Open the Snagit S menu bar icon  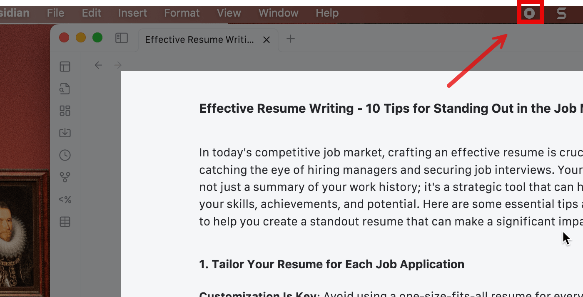[561, 13]
